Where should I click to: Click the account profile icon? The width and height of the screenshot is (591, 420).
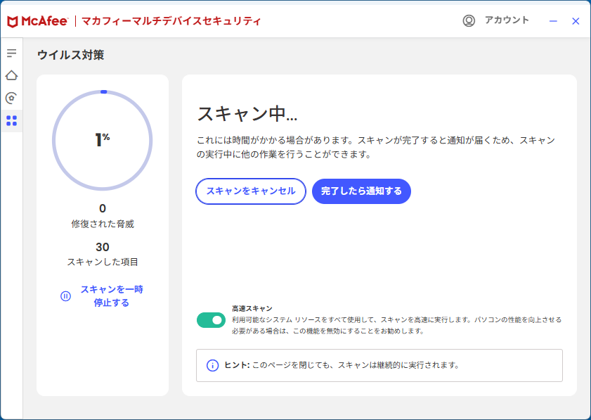(469, 20)
